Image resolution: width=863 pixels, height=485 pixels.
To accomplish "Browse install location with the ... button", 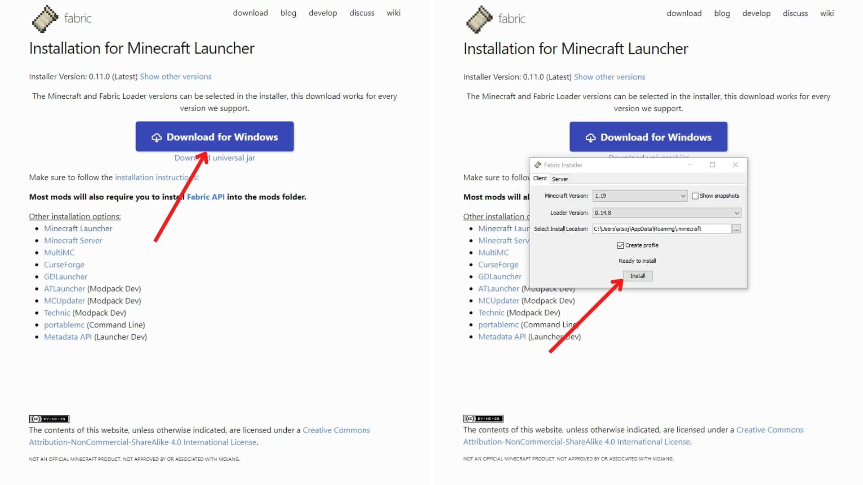I will point(736,229).
